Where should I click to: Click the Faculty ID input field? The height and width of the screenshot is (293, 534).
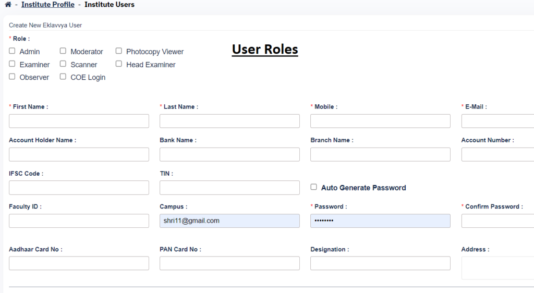coord(79,221)
